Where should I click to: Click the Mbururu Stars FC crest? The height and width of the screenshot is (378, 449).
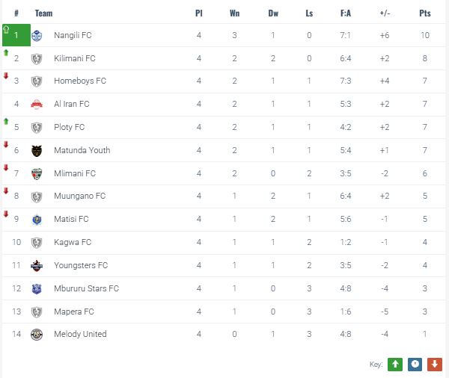tap(37, 288)
